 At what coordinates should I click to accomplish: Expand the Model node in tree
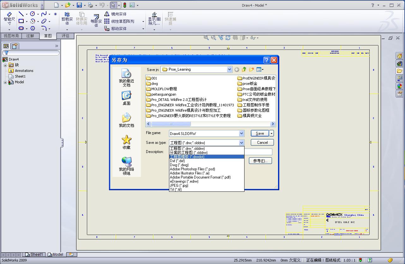[5, 82]
